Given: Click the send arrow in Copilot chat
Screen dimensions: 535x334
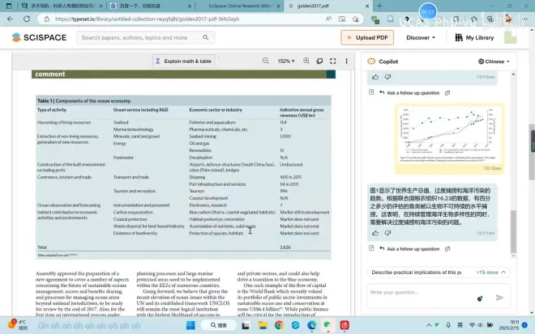Looking at the screenshot, I should point(499,297).
